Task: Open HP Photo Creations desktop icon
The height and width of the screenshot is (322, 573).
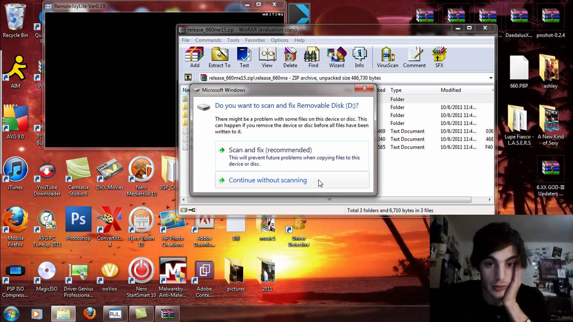Action: 173,227
